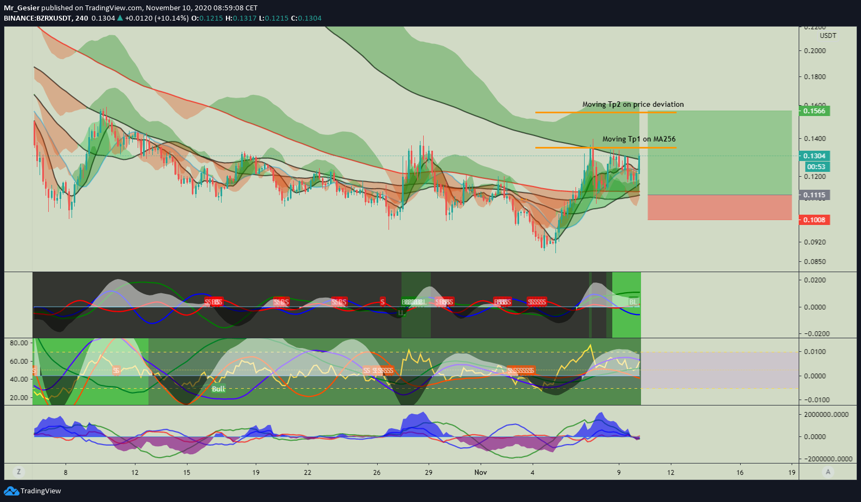Viewport: 861px width, 502px height.
Task: Click the green 0.1566 target price label
Action: [x=814, y=111]
